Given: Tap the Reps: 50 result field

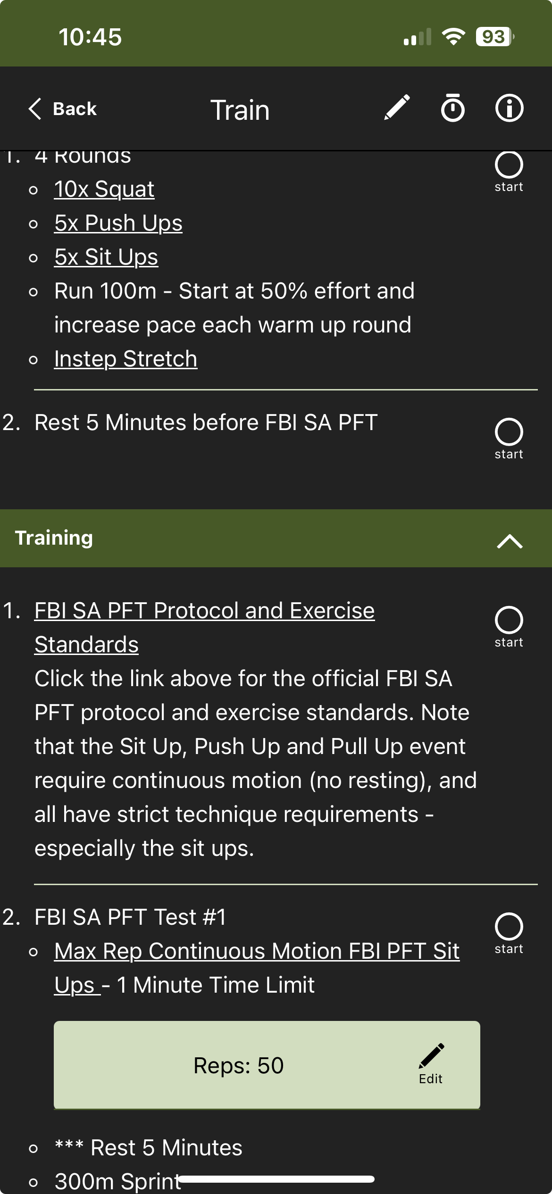Looking at the screenshot, I should coord(238,1066).
